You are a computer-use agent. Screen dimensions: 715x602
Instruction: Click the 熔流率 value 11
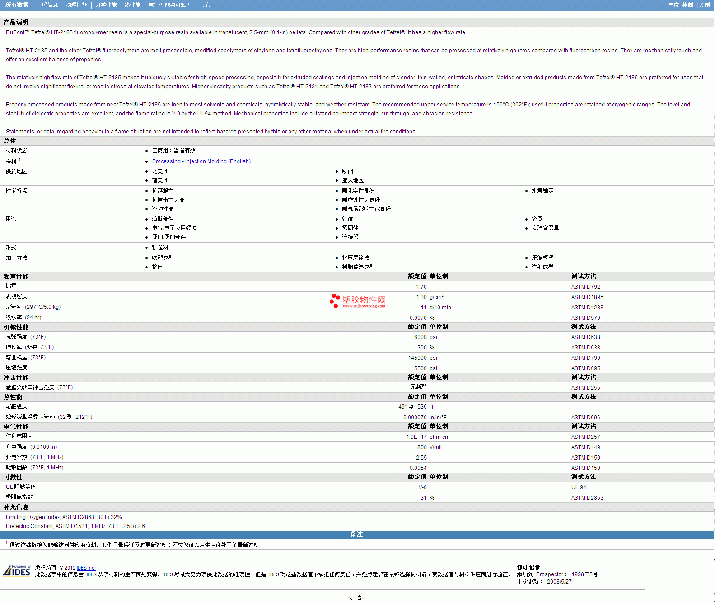424,308
